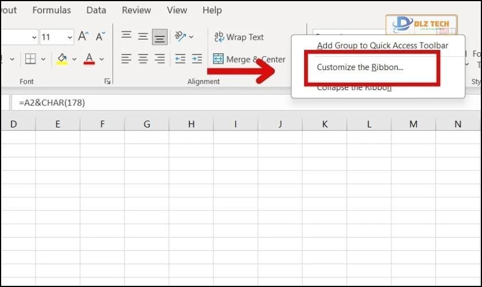Apply the yellow Fill Color
Viewport: 482px width, 287px height.
[x=62, y=59]
